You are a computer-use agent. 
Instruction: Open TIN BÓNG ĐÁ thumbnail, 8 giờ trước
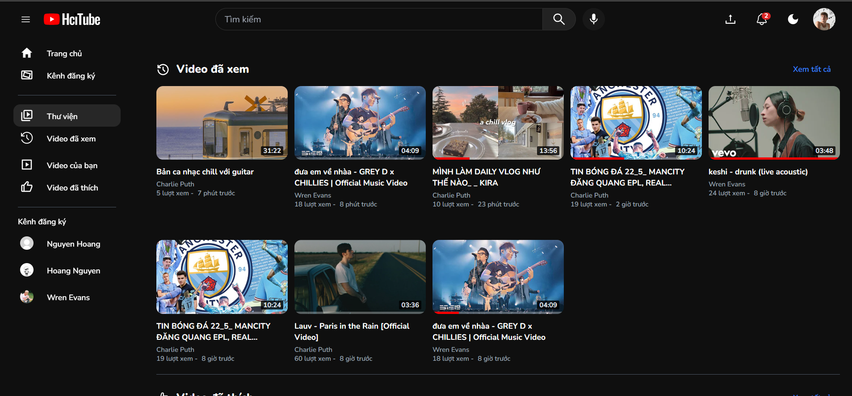tap(222, 277)
